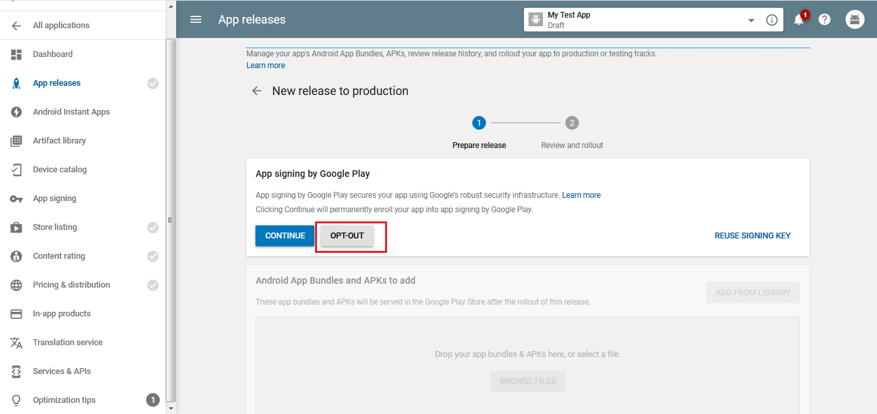Click the Dashboard grid icon
The height and width of the screenshot is (414, 877).
[x=16, y=54]
